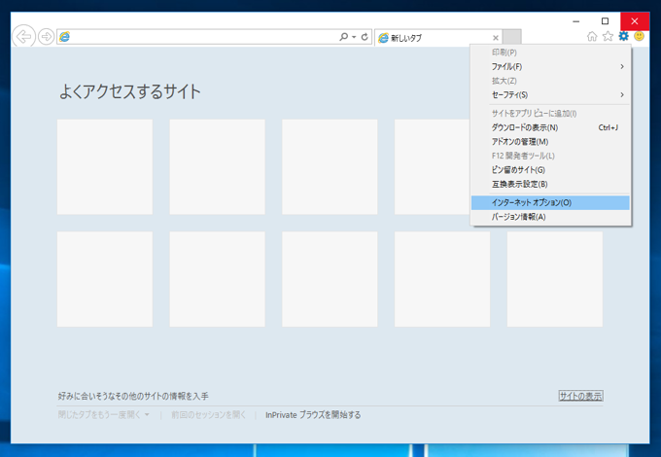Expand the セーフティ(S) submenu
This screenshot has width=661, height=457.
click(550, 95)
